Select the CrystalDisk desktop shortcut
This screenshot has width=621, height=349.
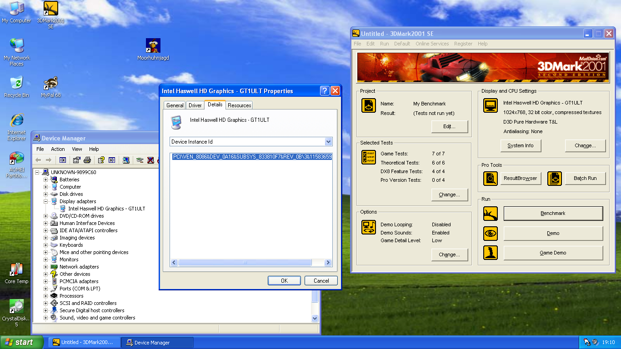point(16,314)
